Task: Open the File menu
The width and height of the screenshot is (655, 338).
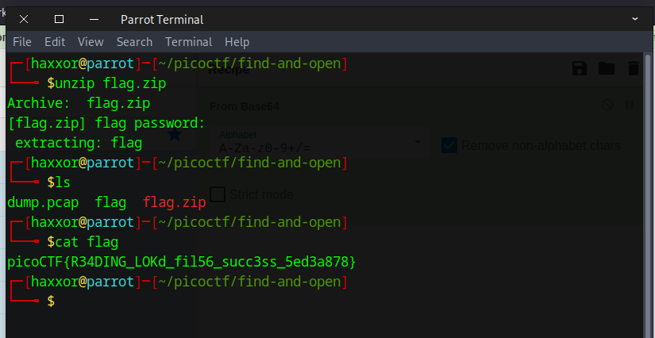Action: [21, 42]
